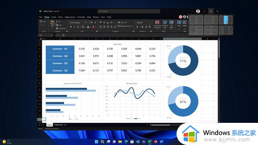
Task: Click the red cancel X in formula bar
Action: tap(57, 35)
